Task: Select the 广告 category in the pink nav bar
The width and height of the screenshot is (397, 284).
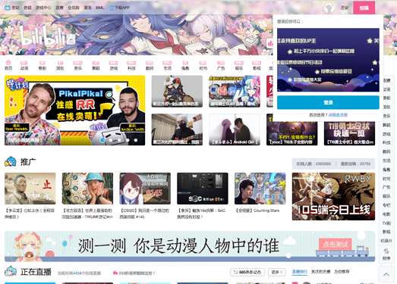Action: pyautogui.click(x=221, y=65)
